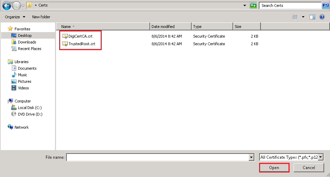
Task: Select DVD Drive (D:) in navigation pane
Action: pos(30,114)
